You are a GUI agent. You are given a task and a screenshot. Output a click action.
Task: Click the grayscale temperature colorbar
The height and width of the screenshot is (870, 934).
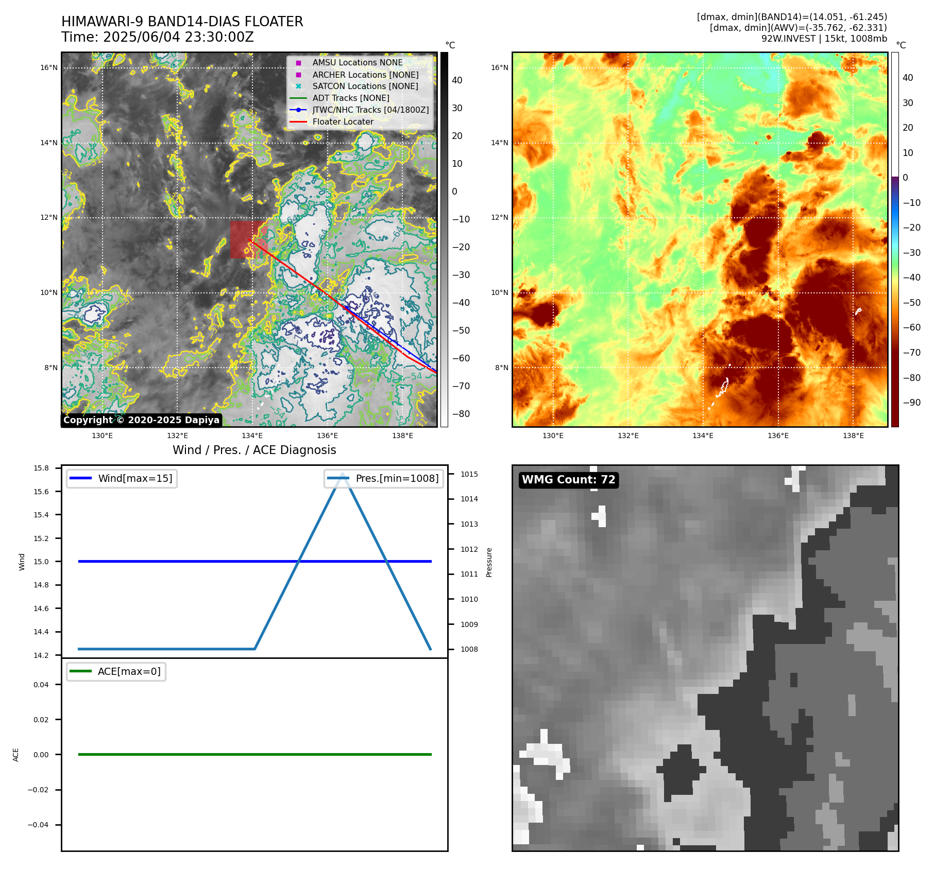[444, 239]
